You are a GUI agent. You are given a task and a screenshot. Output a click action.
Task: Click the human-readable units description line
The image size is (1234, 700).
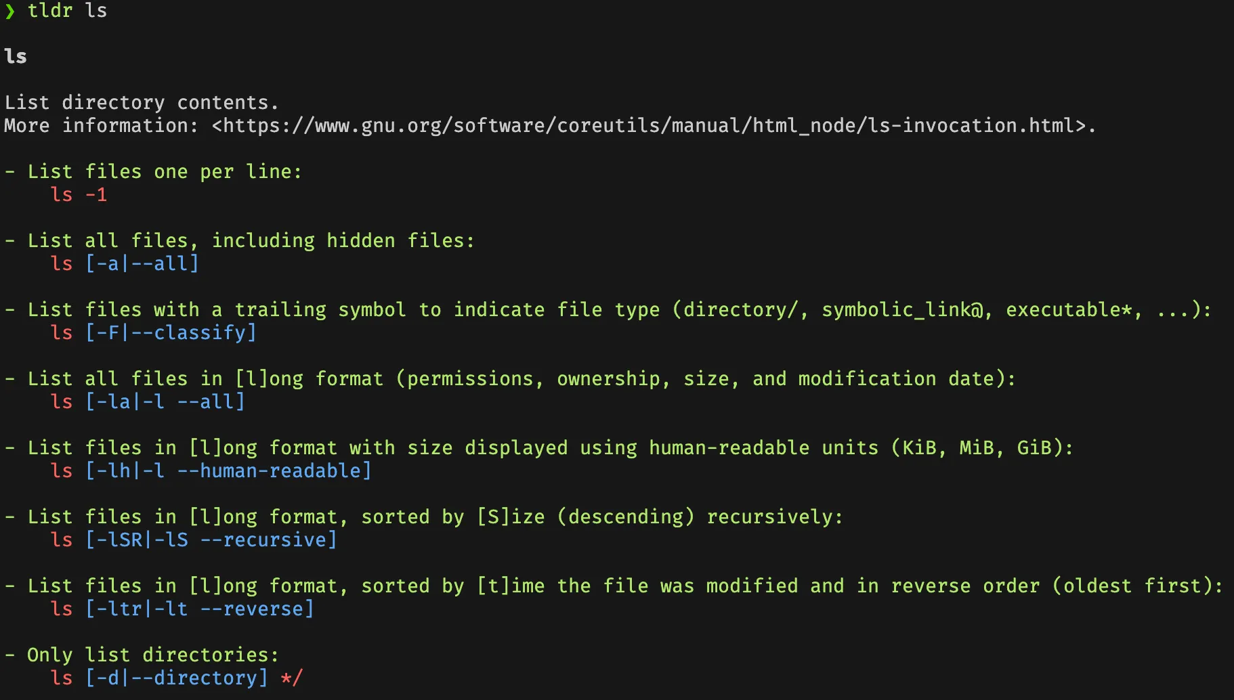(x=550, y=448)
